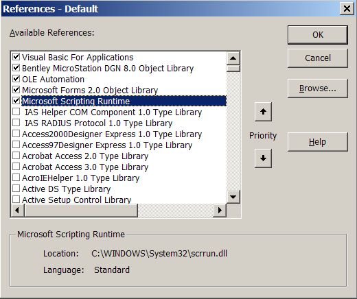This screenshot has width=357, height=299.
Task: Check Acrobat Access 3.0 Type Library
Action: point(16,167)
